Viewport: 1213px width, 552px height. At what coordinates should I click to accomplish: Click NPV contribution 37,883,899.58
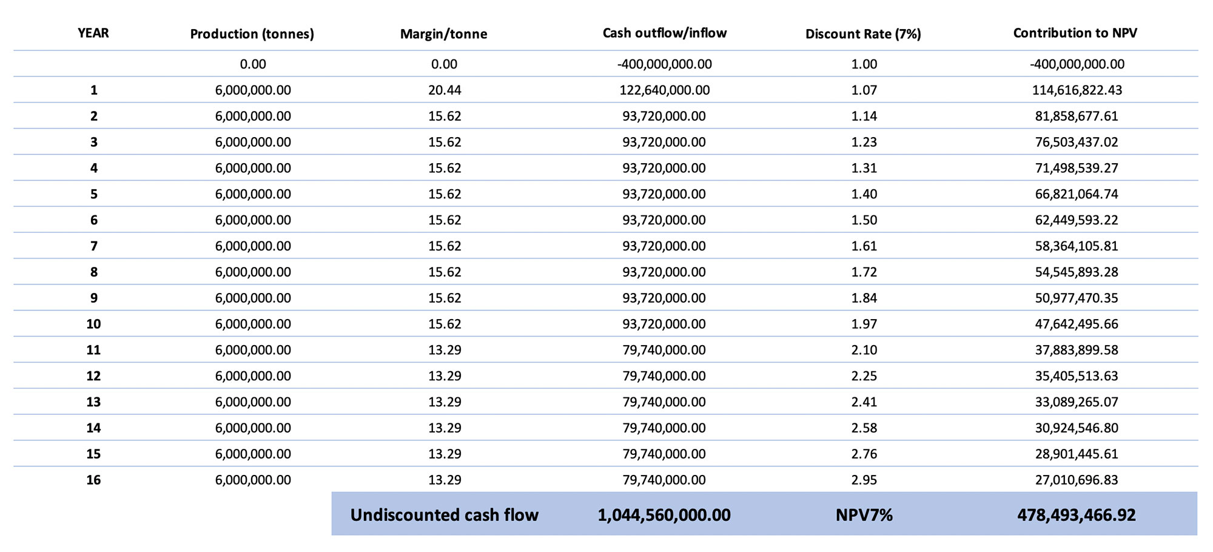coord(1077,350)
